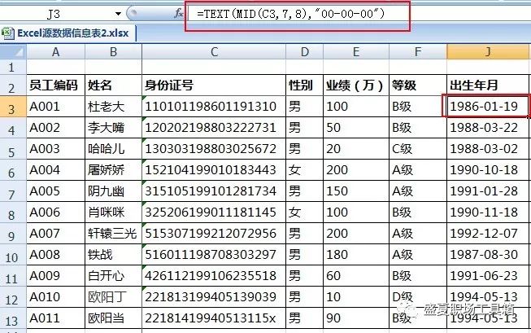Select cell containing A003
Image resolution: width=531 pixels, height=333 pixels.
(x=56, y=149)
